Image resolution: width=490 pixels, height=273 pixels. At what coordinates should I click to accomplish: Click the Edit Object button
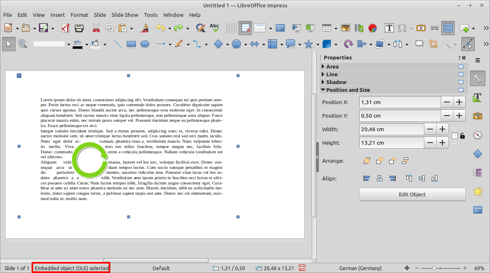pos(412,194)
